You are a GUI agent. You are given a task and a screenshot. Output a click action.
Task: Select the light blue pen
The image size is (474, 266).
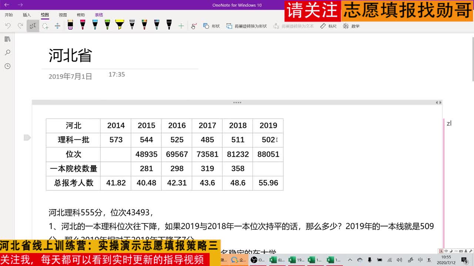[x=95, y=25]
